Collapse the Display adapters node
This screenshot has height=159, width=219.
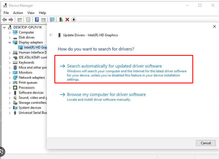10,42
